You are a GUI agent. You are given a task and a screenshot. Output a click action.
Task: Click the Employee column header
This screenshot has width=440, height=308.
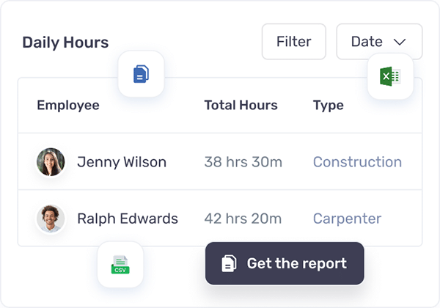click(x=68, y=106)
